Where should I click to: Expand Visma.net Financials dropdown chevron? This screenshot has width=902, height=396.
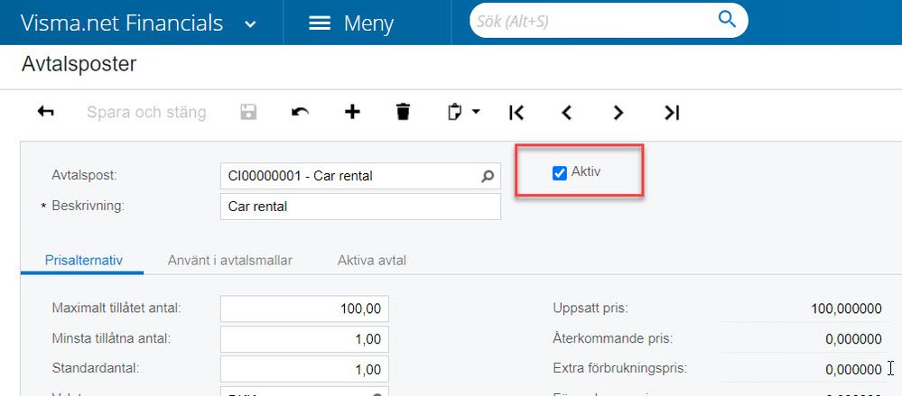click(250, 24)
